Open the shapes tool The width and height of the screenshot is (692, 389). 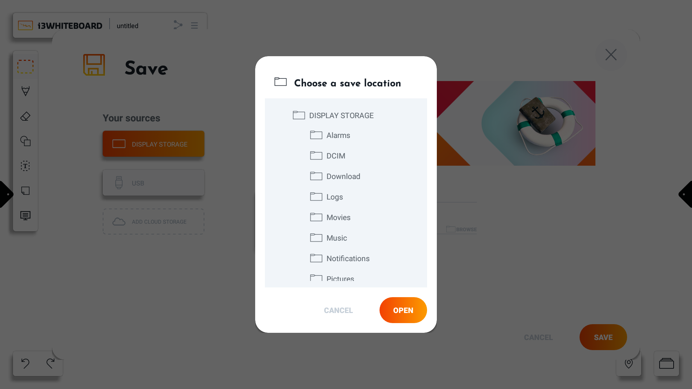25,141
